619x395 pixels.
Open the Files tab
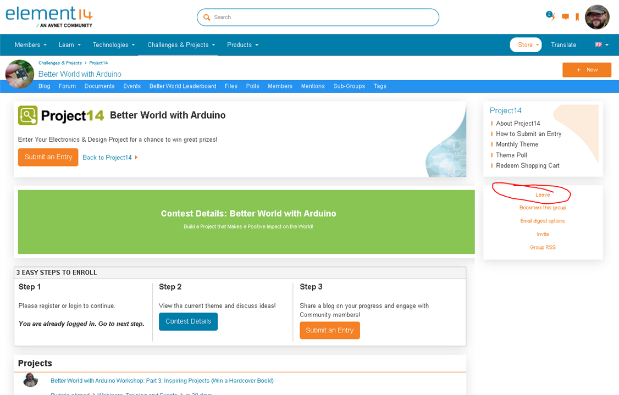(x=231, y=86)
